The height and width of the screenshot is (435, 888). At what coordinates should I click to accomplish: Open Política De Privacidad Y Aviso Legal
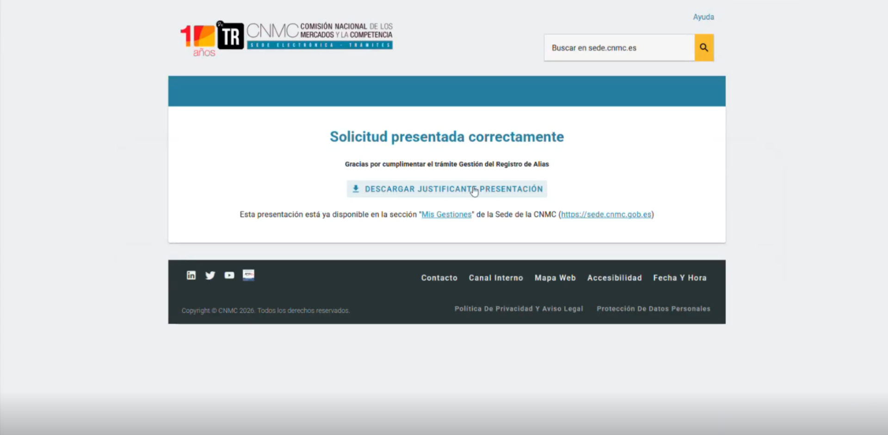pyautogui.click(x=519, y=309)
